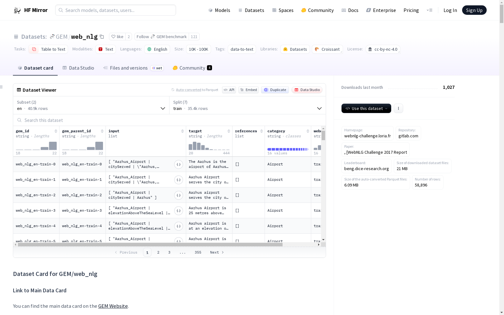Open the Community tab with 4 discussions

tap(192, 68)
